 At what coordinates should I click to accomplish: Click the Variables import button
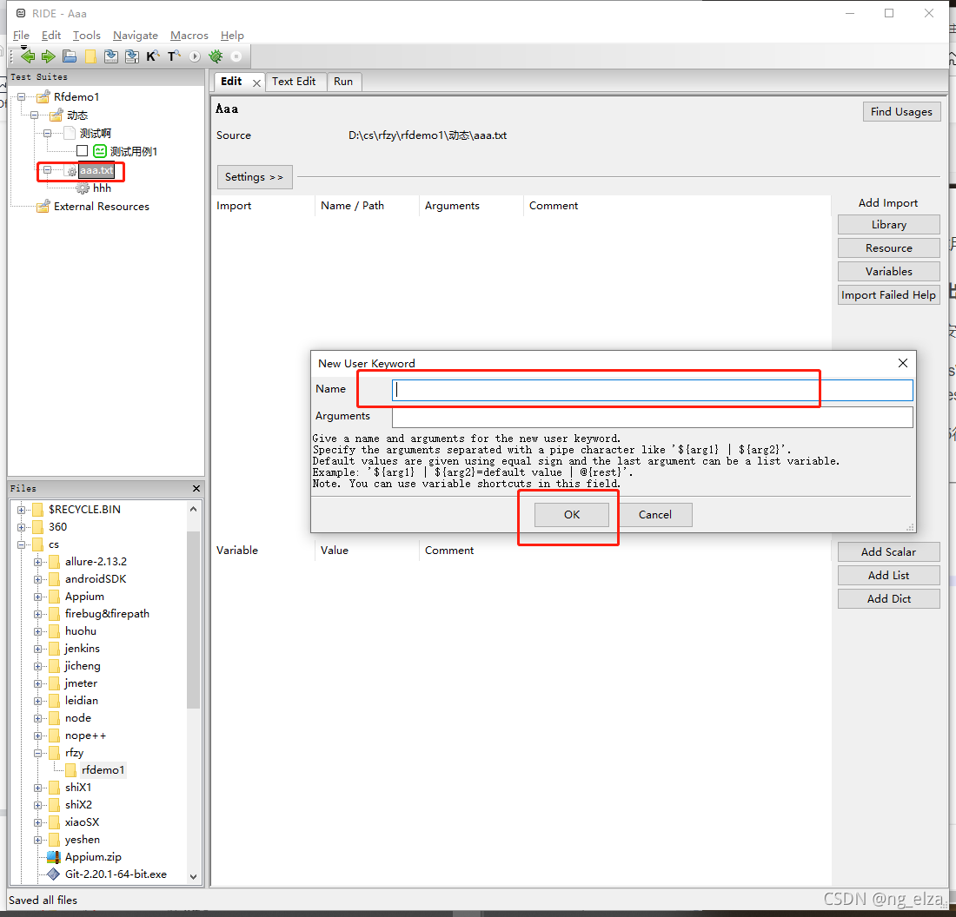coord(888,272)
